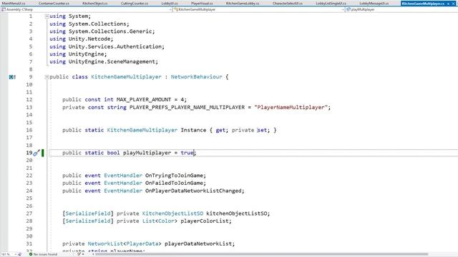Collapse the KitchenGameMultiplayer class block
Screen dimensions: 458x257
click(x=47, y=77)
